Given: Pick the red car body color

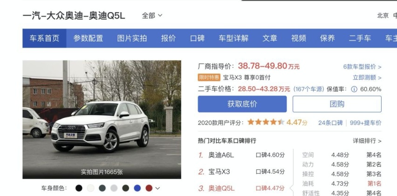Looking at the screenshot, I should [x=149, y=188].
